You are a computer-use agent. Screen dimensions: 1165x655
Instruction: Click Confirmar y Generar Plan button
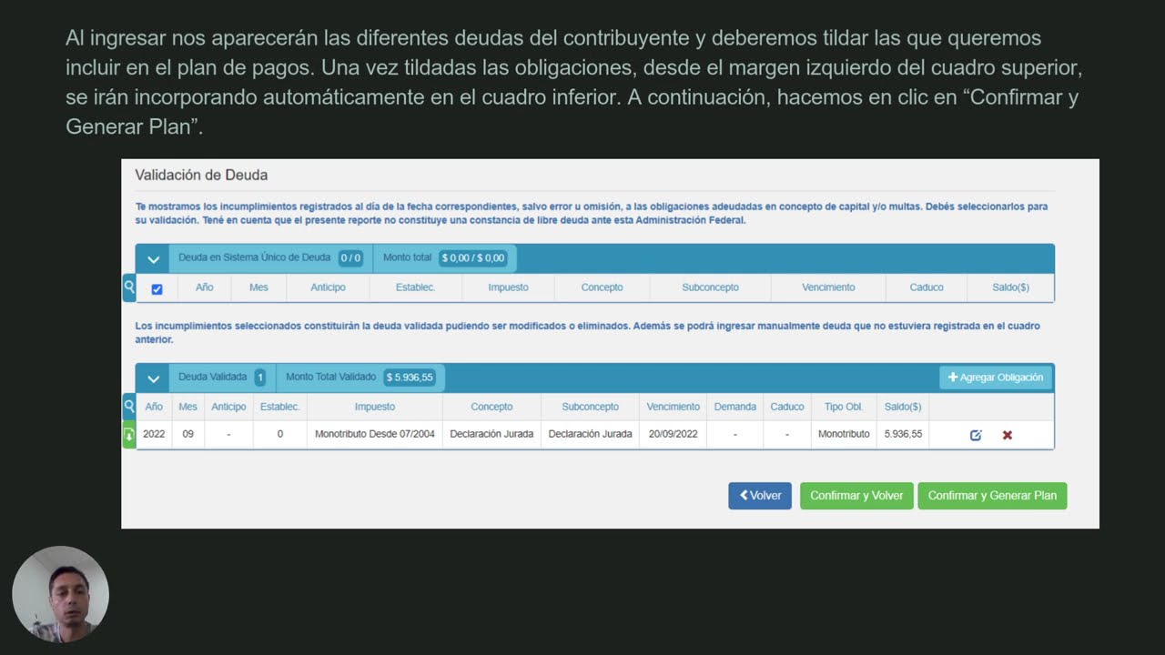pyautogui.click(x=992, y=496)
